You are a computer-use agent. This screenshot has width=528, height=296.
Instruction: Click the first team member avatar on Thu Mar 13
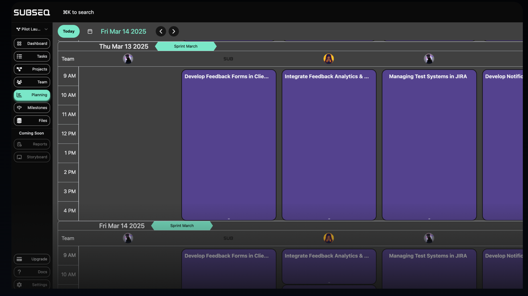128,58
